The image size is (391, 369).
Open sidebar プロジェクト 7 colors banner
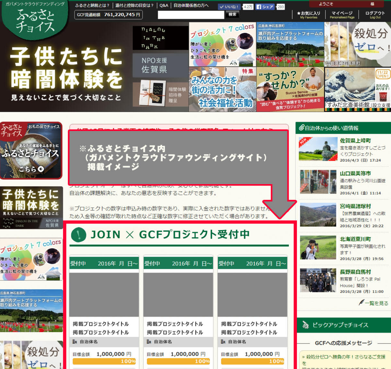(x=31, y=259)
